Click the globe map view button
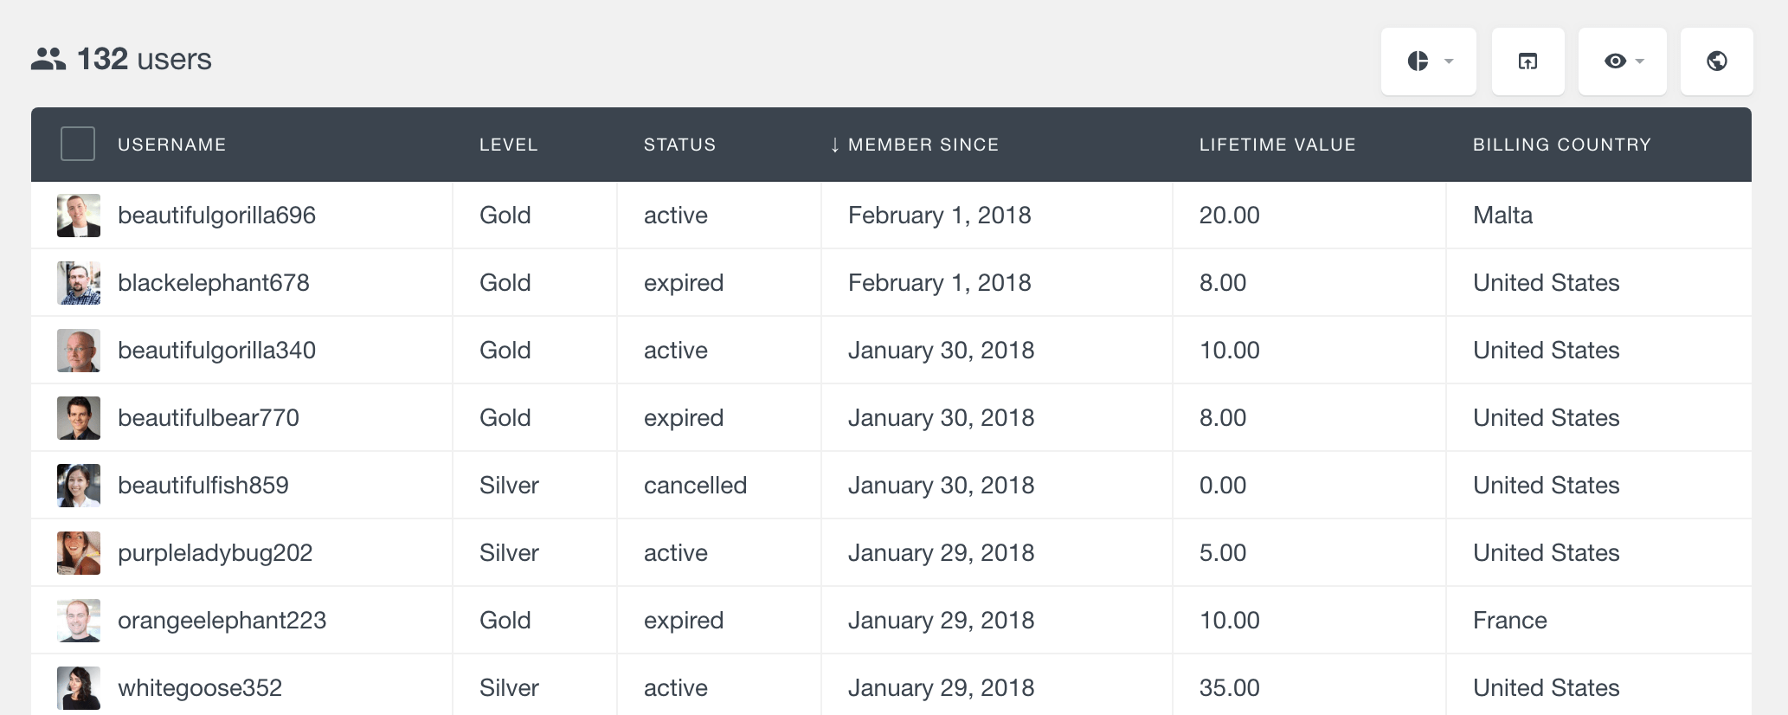1788x715 pixels. click(1716, 61)
